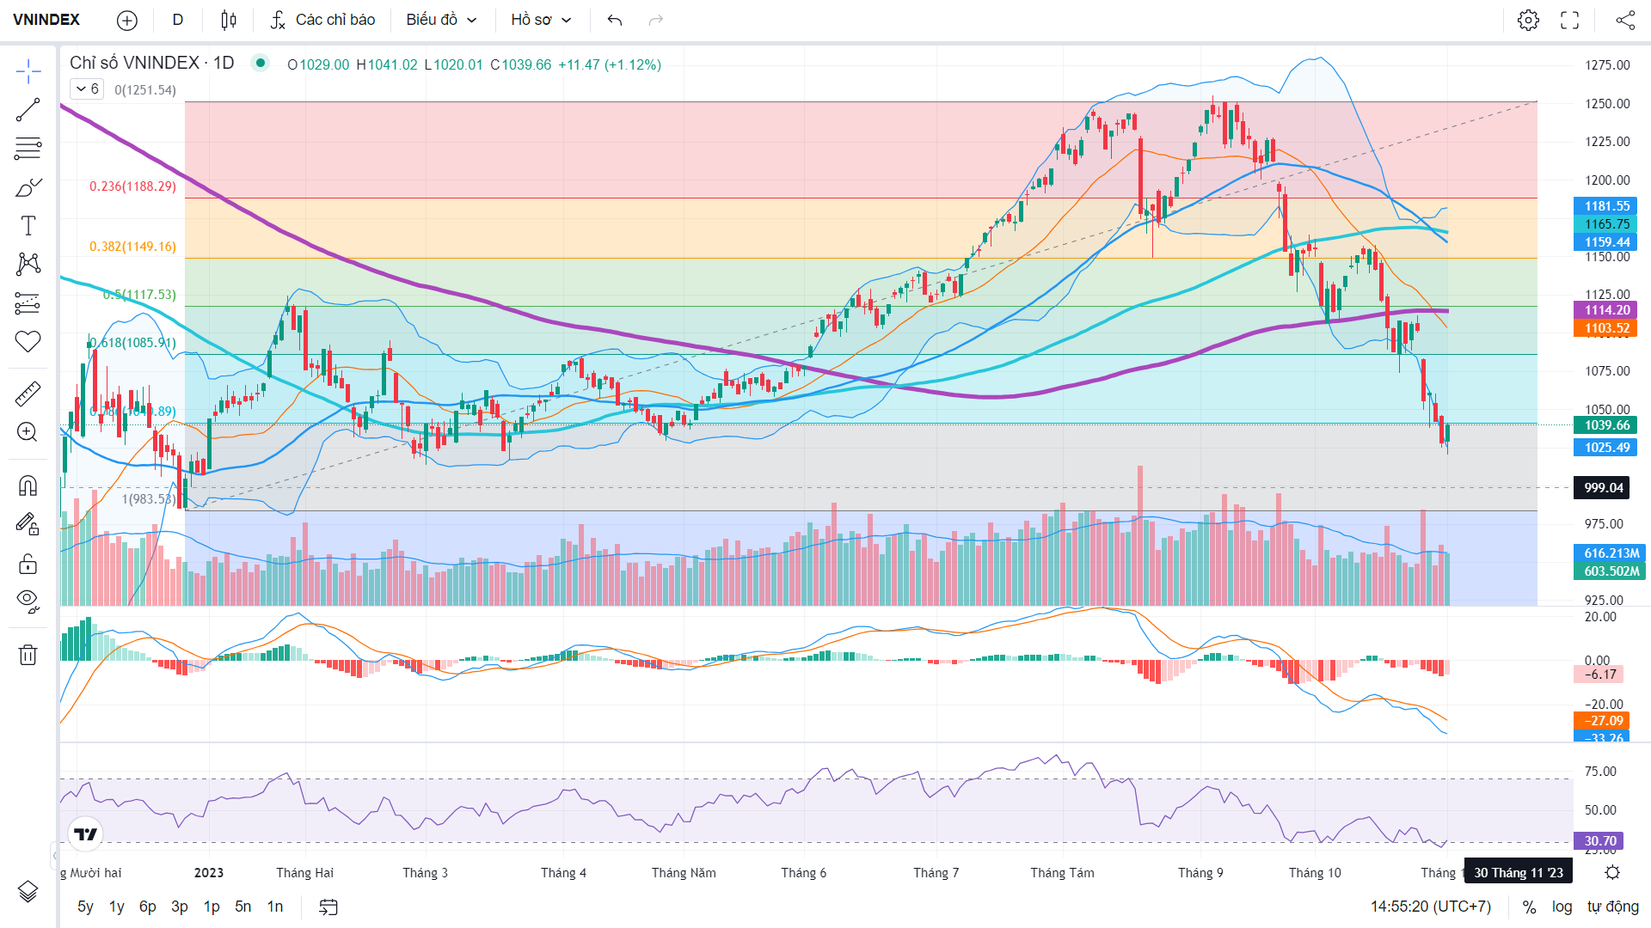This screenshot has height=928, width=1651.
Task: Select the text annotation tool
Action: click(x=28, y=226)
